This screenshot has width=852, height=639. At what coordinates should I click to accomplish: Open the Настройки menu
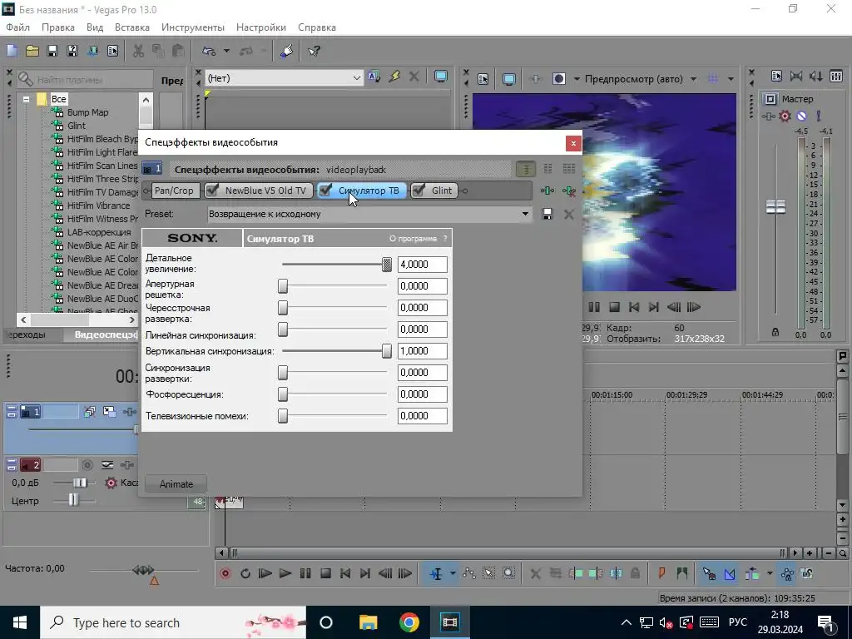260,27
